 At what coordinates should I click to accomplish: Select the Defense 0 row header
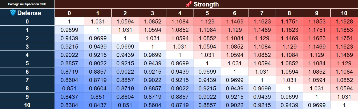click(x=27, y=22)
